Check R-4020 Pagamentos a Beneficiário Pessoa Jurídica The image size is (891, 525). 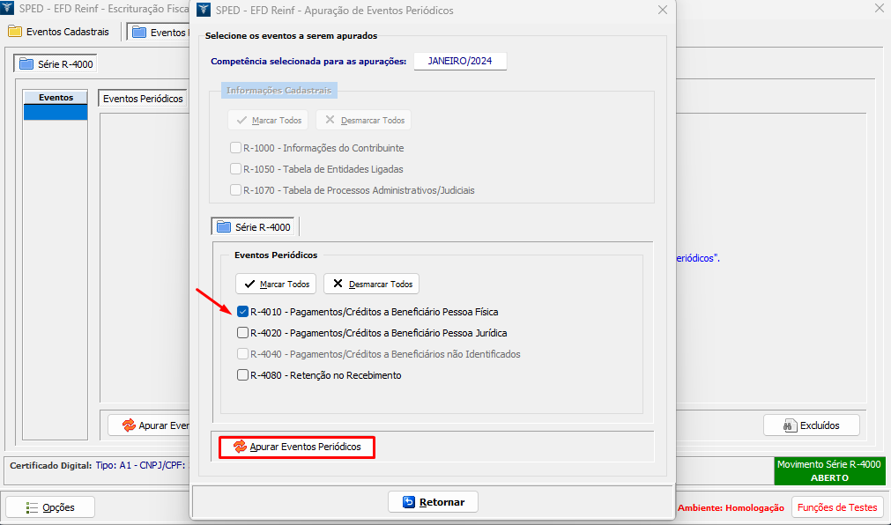pos(242,333)
